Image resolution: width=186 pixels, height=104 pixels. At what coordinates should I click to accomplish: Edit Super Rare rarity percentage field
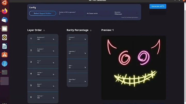coord(77,81)
